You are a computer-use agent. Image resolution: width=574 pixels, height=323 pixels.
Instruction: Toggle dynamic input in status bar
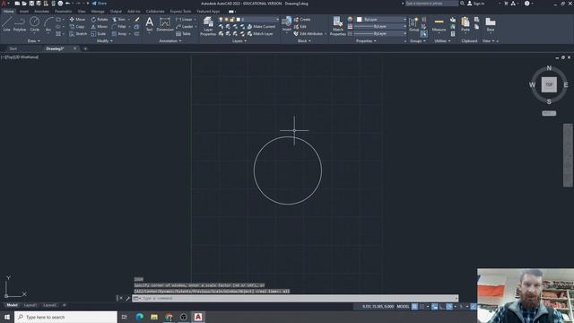coord(434,307)
